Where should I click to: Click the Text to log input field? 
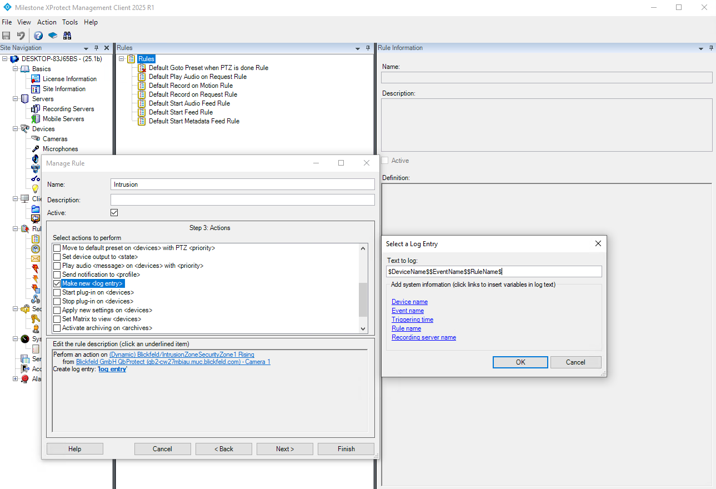494,272
